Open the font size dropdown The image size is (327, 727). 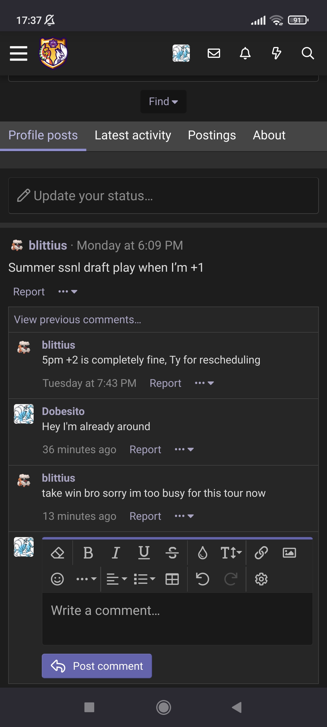point(231,553)
